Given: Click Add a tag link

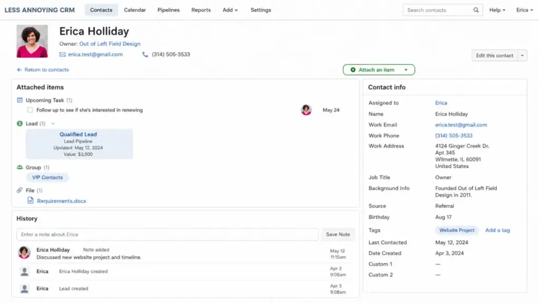Looking at the screenshot, I should 497,230.
